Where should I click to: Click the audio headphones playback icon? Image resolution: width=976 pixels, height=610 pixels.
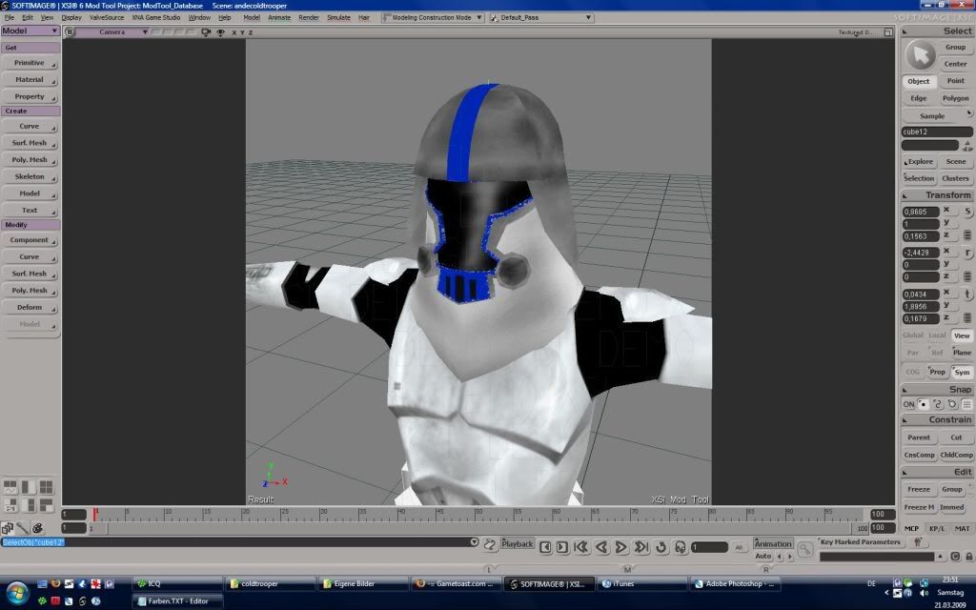click(x=681, y=547)
